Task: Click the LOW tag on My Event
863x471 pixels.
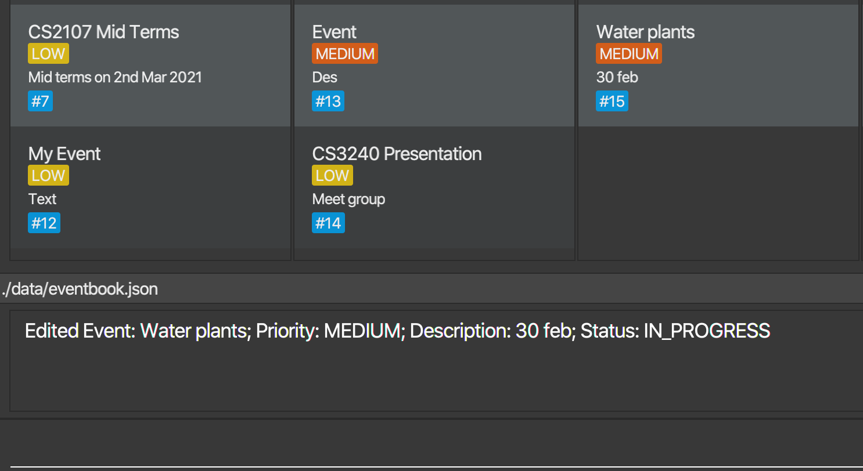Action: click(48, 176)
